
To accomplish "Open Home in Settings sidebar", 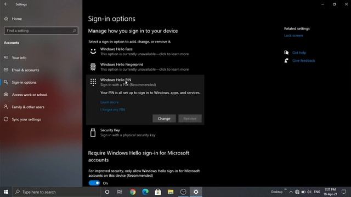I will point(17,19).
